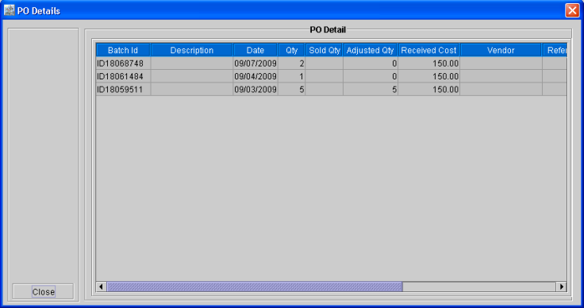Screen dimensions: 584x308
Task: Click Adjusted Qty 0 in ID18061484 row
Action: [371, 76]
